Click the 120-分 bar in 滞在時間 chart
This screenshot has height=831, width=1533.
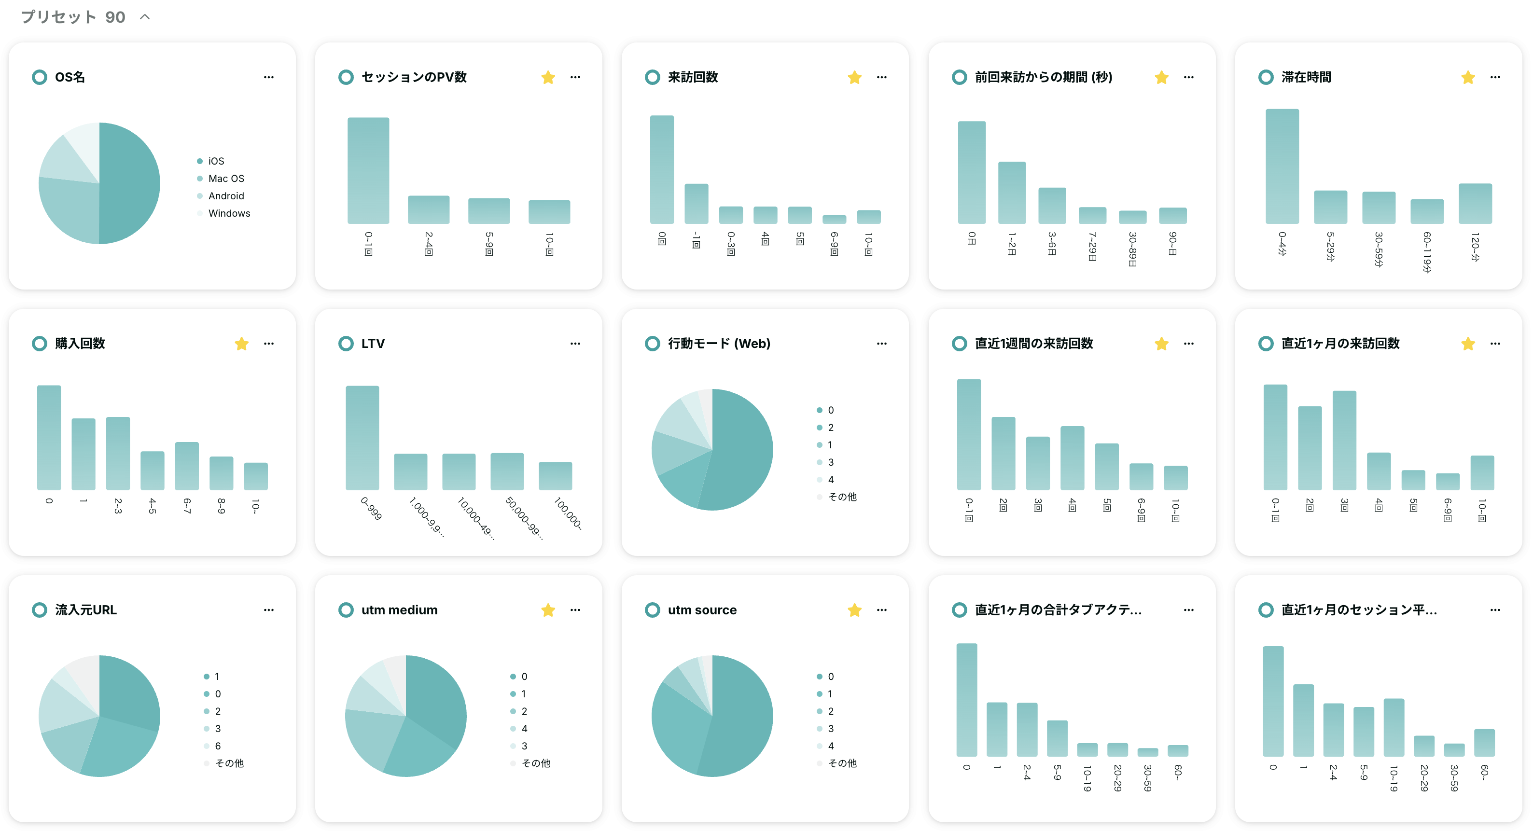(x=1475, y=204)
